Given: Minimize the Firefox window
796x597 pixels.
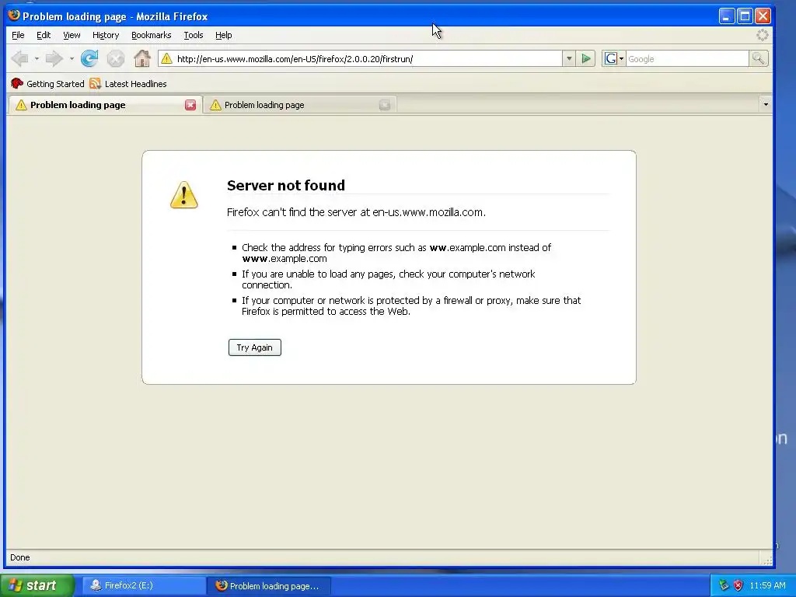Looking at the screenshot, I should (727, 16).
